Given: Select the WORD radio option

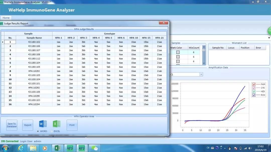Looking at the screenshot, I should (38, 131).
